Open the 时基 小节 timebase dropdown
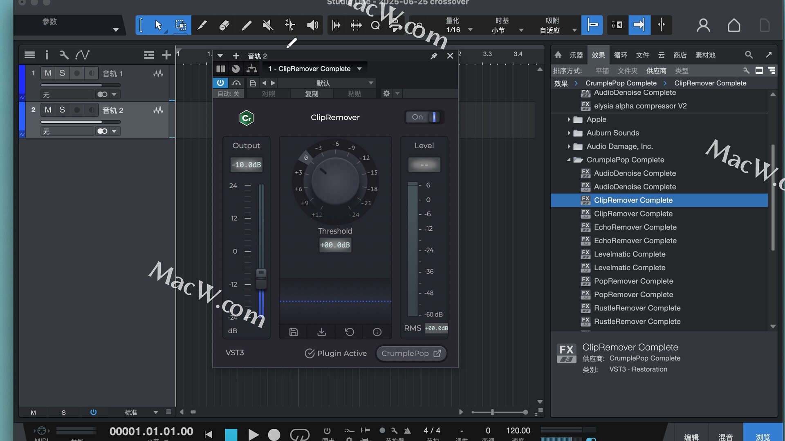Viewport: 785px width, 441px height. point(507,25)
